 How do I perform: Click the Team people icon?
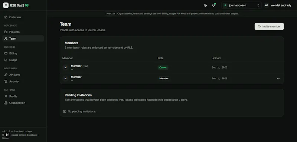coord(6,39)
